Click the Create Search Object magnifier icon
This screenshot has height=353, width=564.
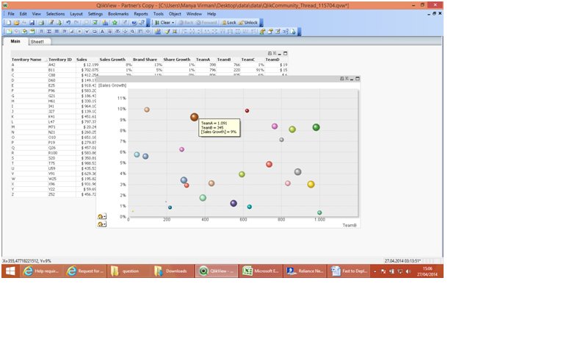(x=133, y=32)
